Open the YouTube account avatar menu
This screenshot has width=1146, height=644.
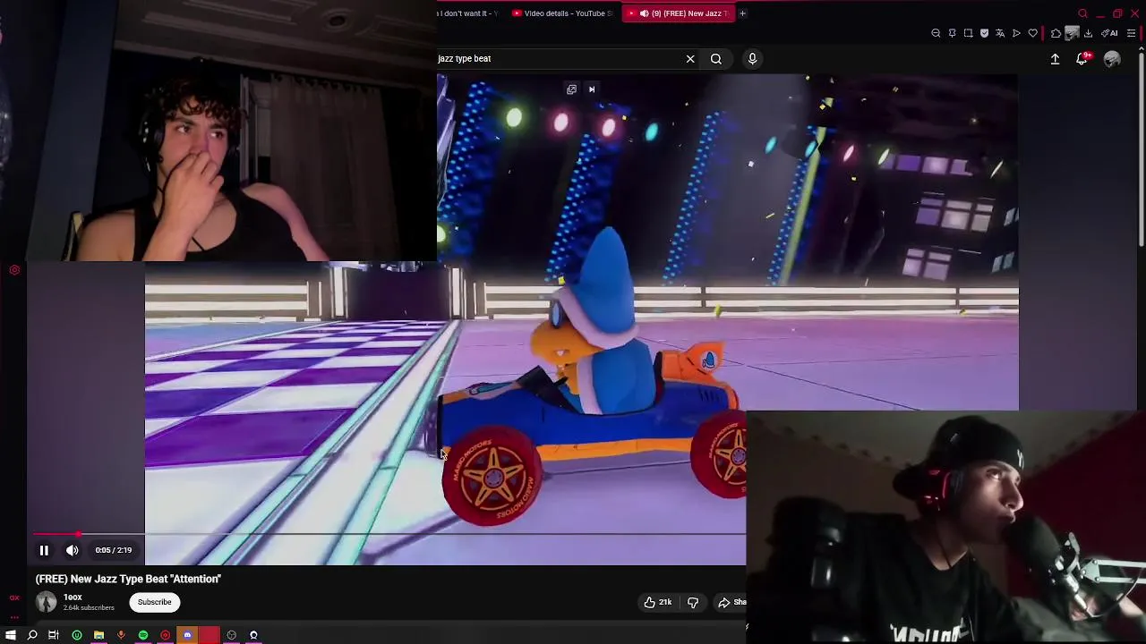tap(1112, 59)
